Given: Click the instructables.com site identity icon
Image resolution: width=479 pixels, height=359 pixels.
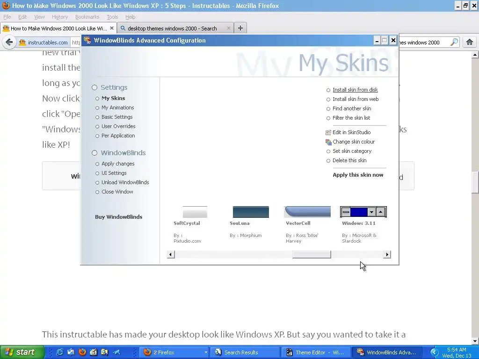Looking at the screenshot, I should click(x=22, y=43).
